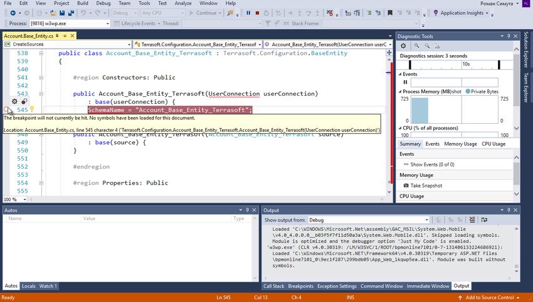Screen dimensions: 533x302
Task: Switch to the Call Stack tab
Action: pyautogui.click(x=273, y=286)
